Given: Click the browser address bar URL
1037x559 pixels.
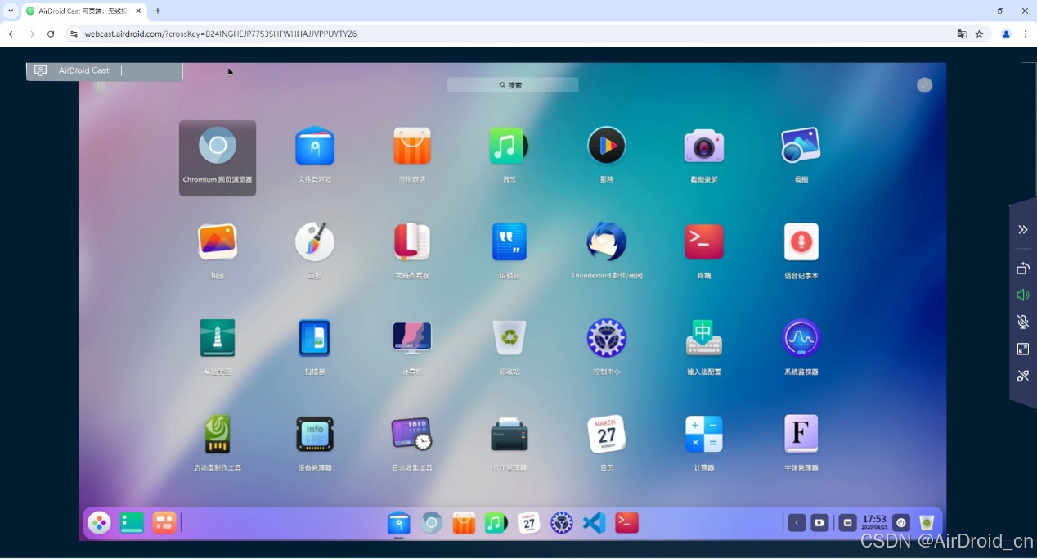Looking at the screenshot, I should 221,34.
